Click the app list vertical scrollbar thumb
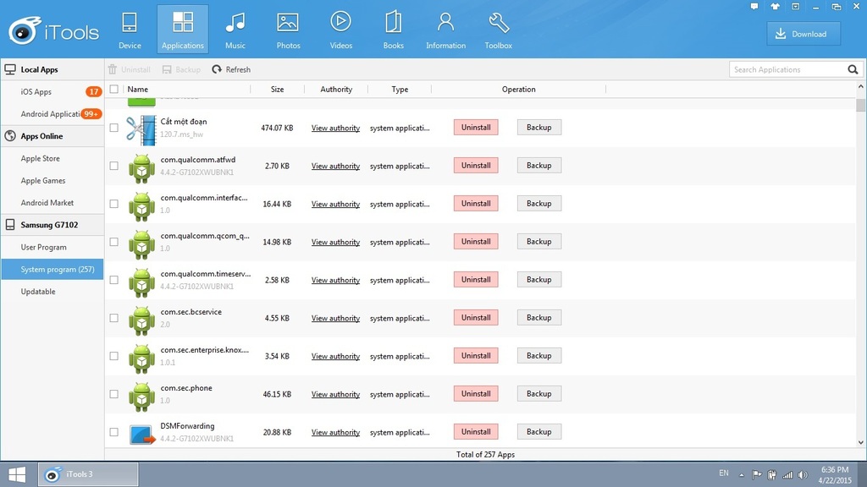The image size is (867, 487). click(860, 104)
